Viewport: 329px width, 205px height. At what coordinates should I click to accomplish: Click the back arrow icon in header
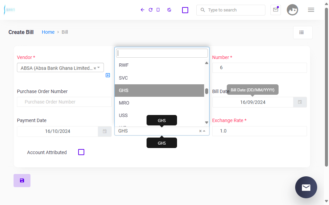pos(142,10)
